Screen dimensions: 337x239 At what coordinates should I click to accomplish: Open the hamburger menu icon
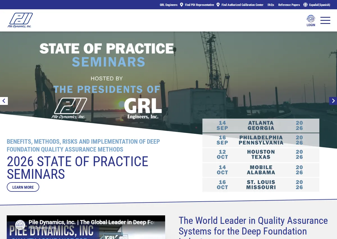tap(325, 20)
